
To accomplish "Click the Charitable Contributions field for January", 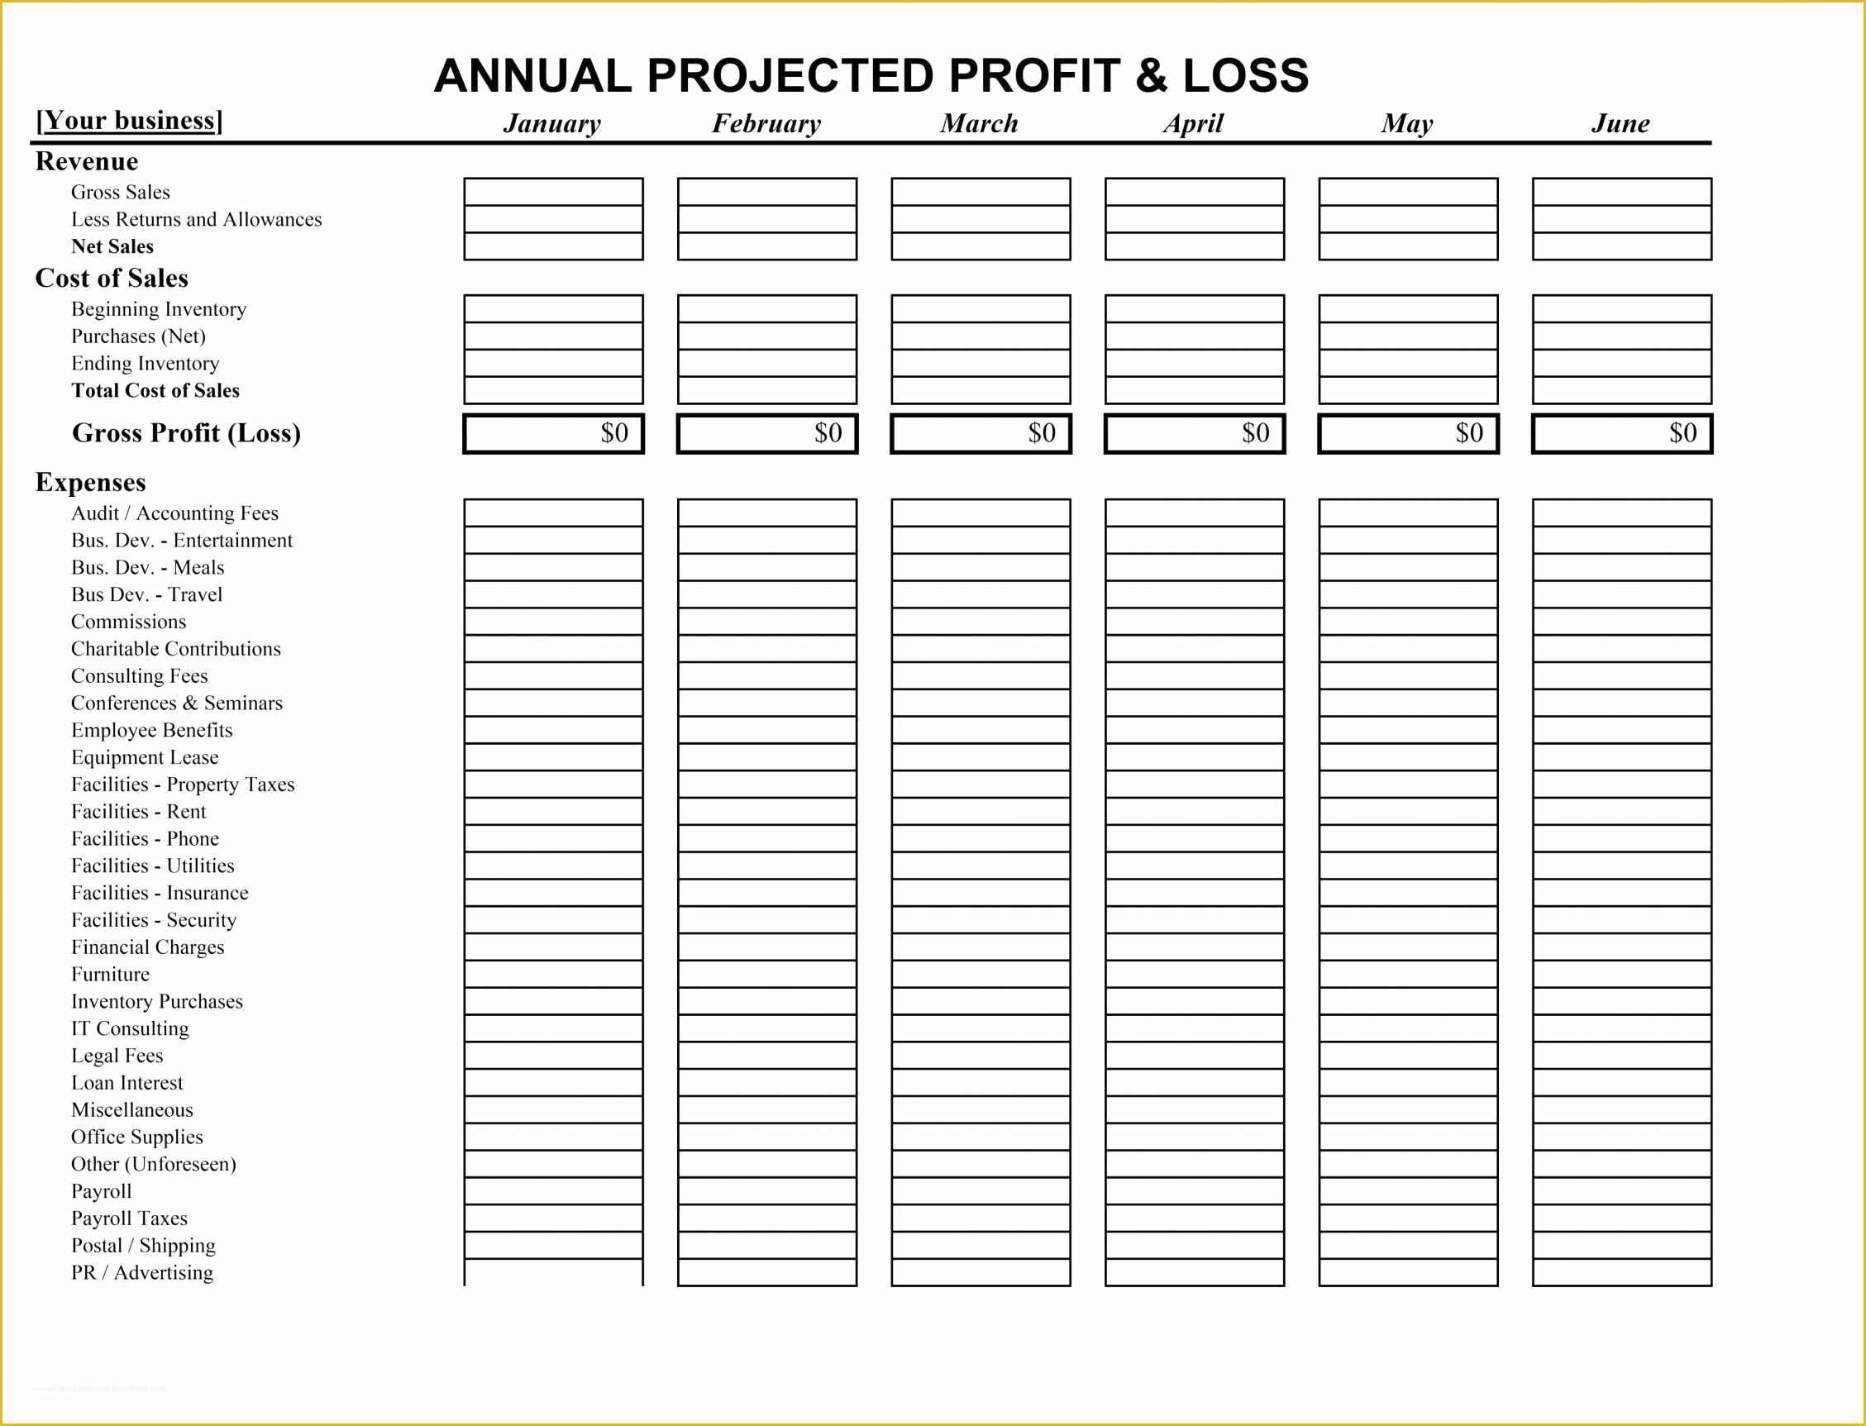I will click(556, 649).
